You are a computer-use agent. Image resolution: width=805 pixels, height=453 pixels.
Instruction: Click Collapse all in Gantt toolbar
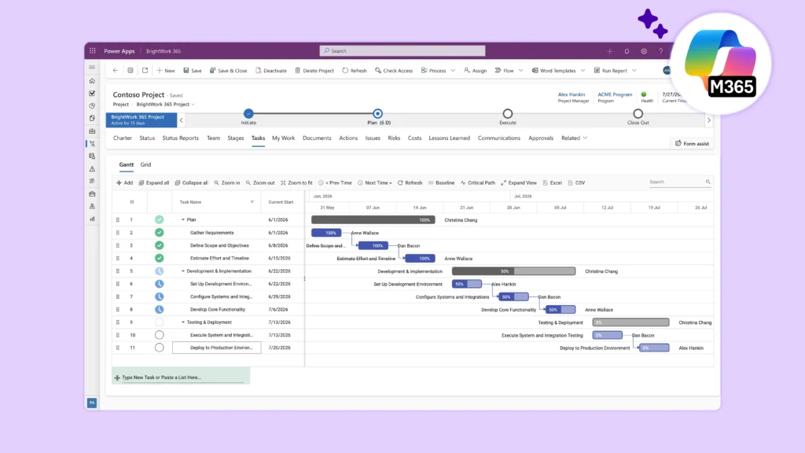point(191,182)
